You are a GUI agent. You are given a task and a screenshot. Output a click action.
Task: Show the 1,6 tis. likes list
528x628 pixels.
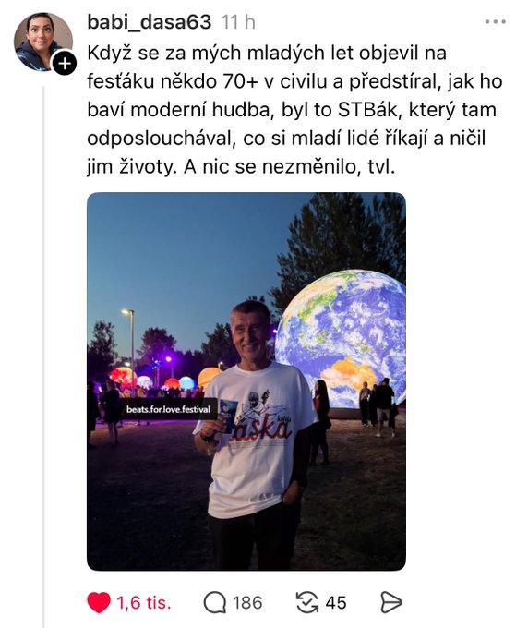click(x=144, y=603)
